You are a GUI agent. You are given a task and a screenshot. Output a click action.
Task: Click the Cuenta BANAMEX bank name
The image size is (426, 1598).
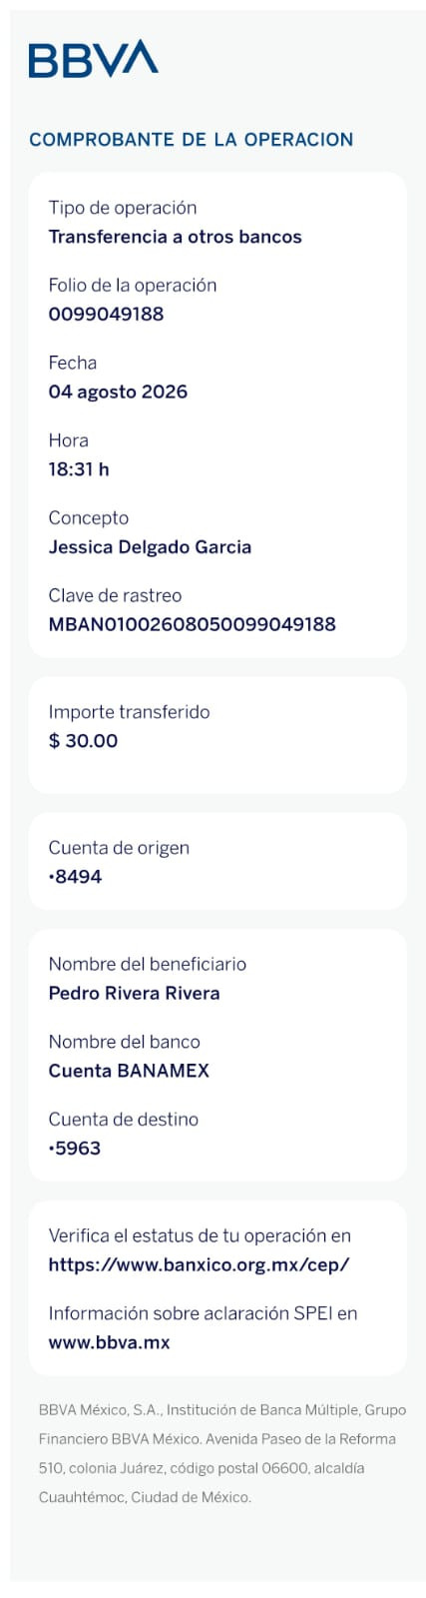[x=129, y=1071]
